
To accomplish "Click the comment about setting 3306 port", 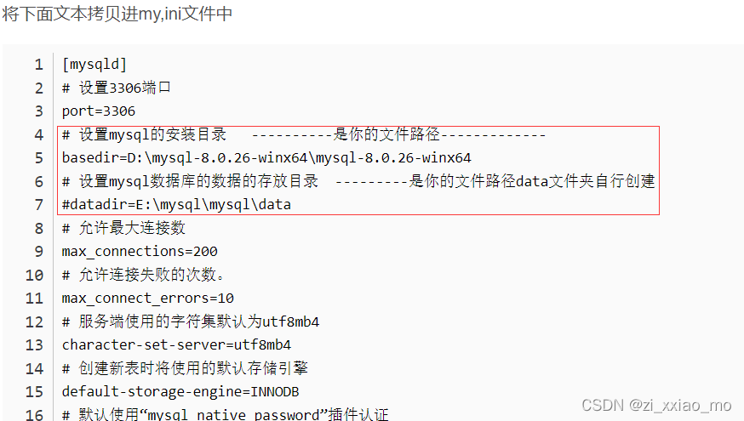I will point(117,88).
